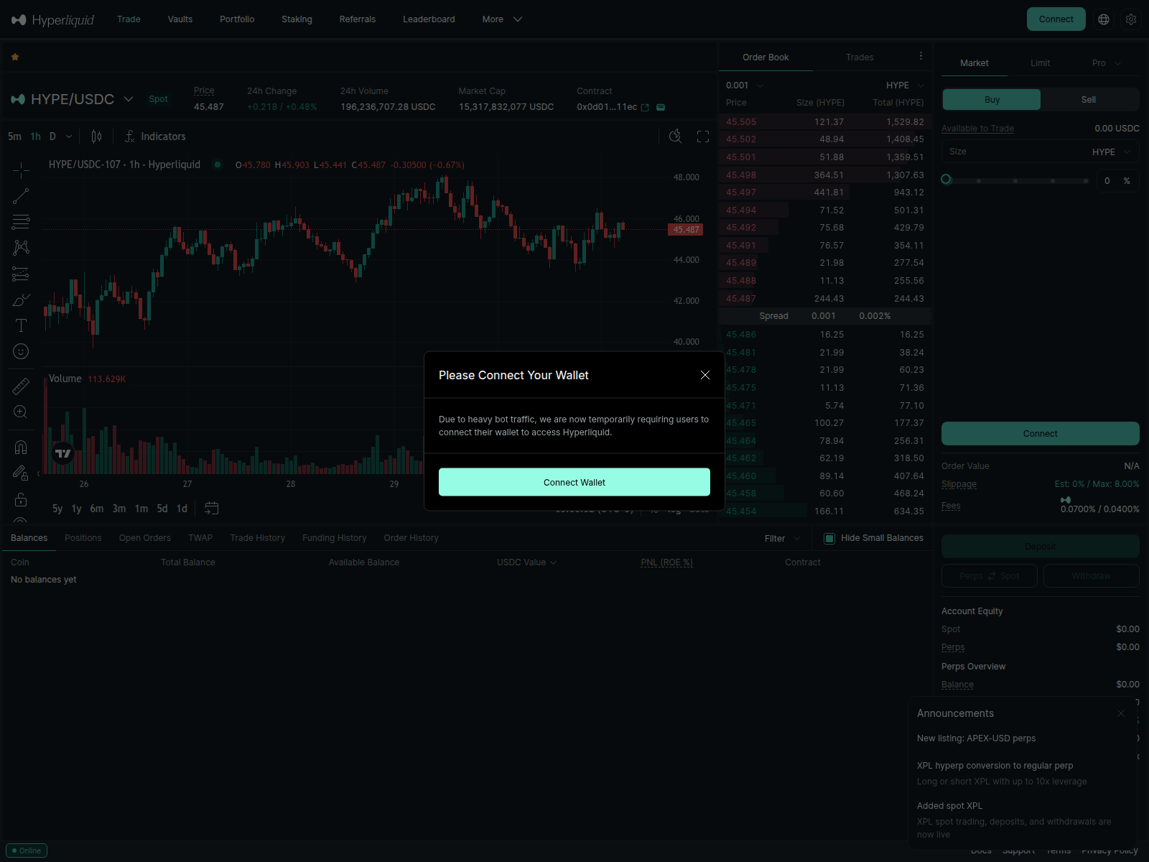This screenshot has height=862, width=1149.
Task: Change the Size field HYPE unit
Action: [x=1112, y=152]
